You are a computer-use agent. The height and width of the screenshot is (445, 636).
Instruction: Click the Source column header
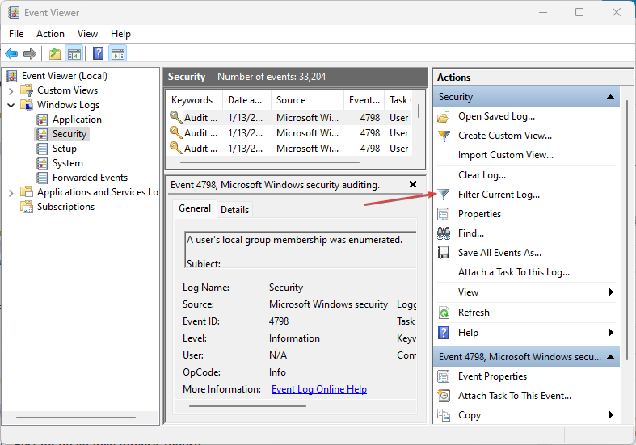(308, 100)
